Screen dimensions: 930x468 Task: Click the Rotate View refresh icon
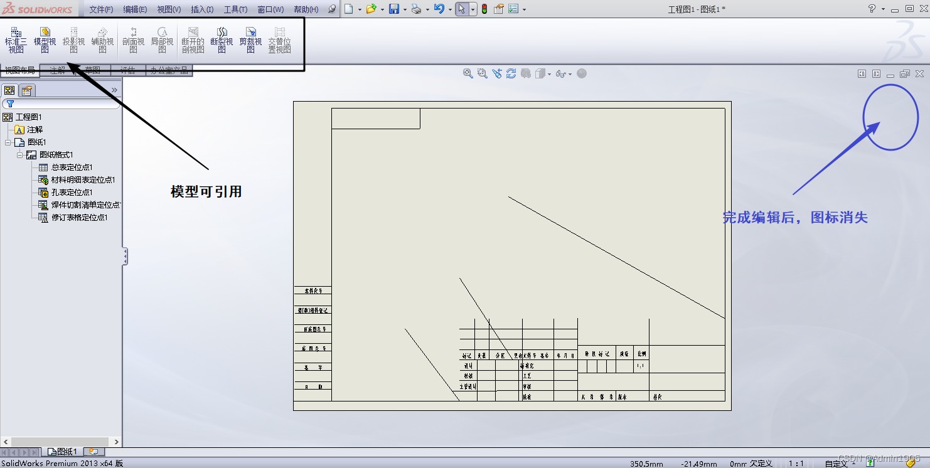511,73
